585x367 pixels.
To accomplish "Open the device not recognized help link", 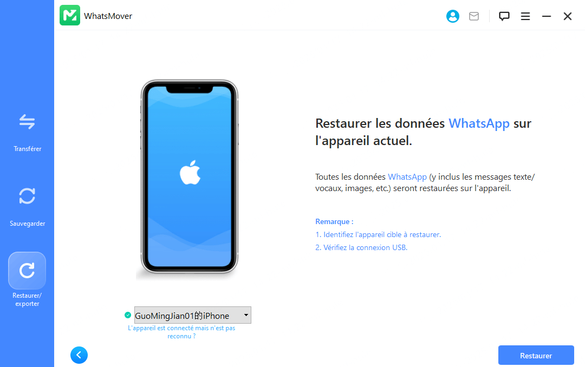I will [x=181, y=332].
